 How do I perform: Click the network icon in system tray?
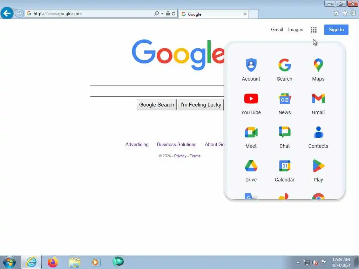[x=306, y=263]
